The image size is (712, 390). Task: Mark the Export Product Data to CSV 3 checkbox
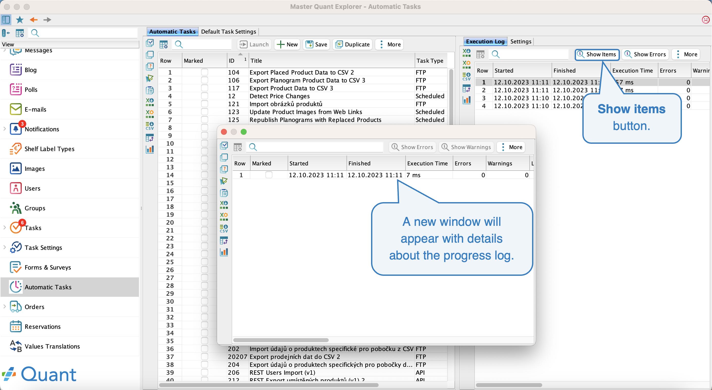(204, 88)
